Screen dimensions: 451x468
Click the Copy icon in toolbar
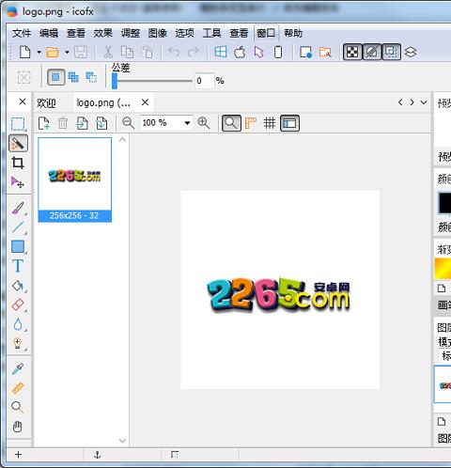click(x=127, y=52)
